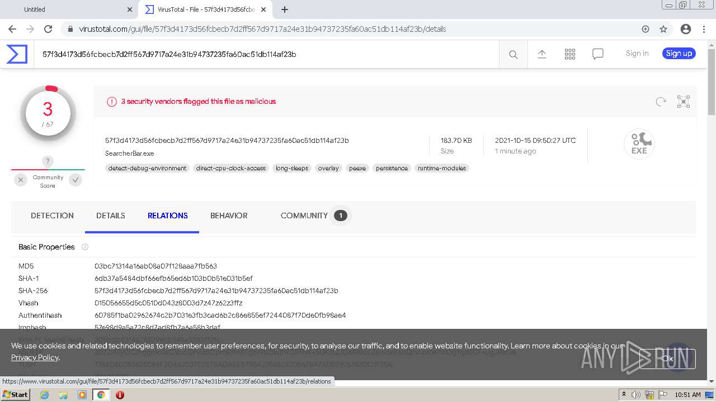This screenshot has width=716, height=402.
Task: Click the 183.70 KB size value
Action: point(456,141)
